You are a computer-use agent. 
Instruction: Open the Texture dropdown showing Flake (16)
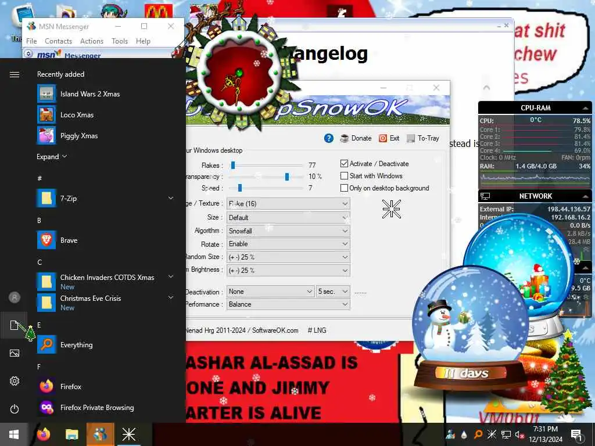288,204
